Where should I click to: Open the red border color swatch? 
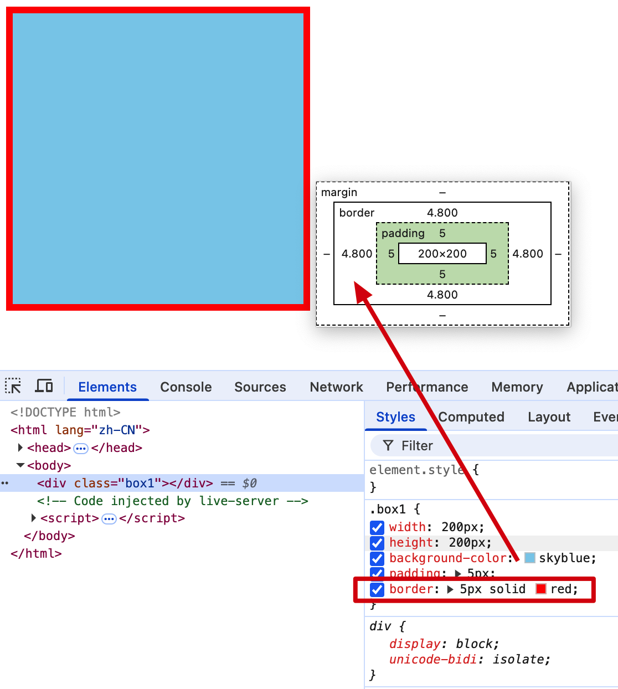pos(541,589)
